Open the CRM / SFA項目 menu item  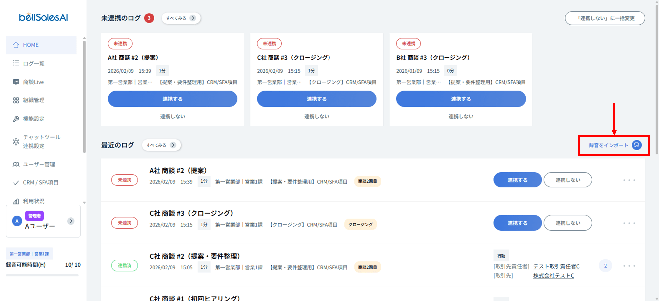pos(40,182)
